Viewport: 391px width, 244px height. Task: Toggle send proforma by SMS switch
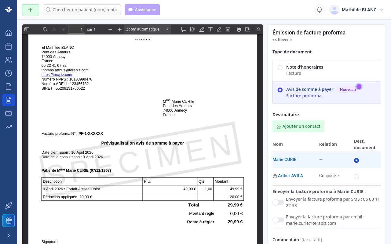pyautogui.click(x=278, y=202)
